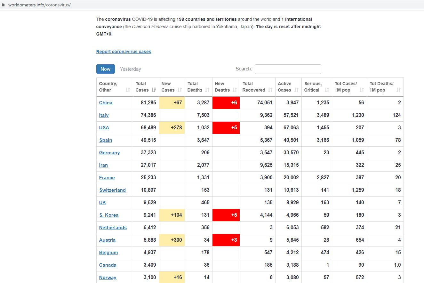Sort by Tot Cases/1M pop arrows
Image resolution: width=424 pixels, height=283 pixels.
coord(362,90)
